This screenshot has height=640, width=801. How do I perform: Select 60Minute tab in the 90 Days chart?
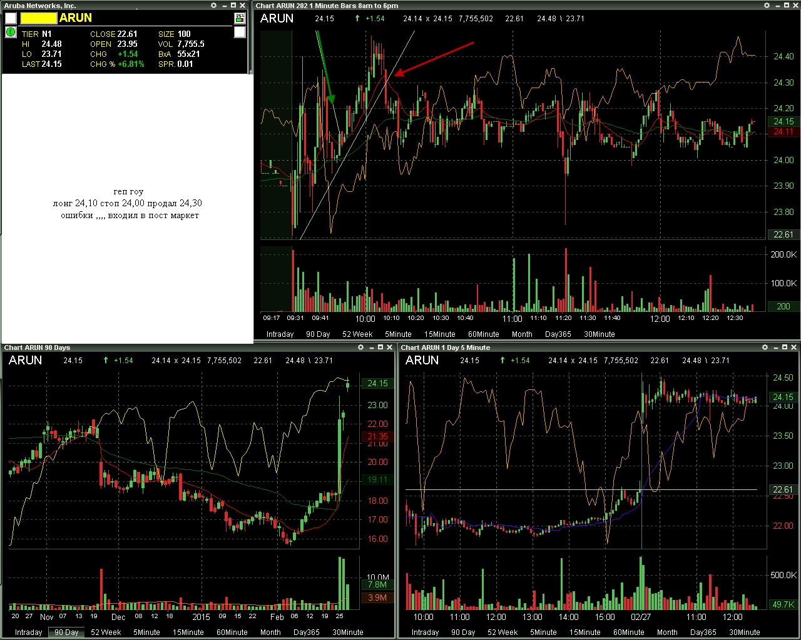232,632
